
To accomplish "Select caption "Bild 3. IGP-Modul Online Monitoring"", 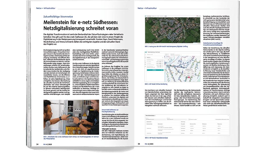I will pos(156,84).
